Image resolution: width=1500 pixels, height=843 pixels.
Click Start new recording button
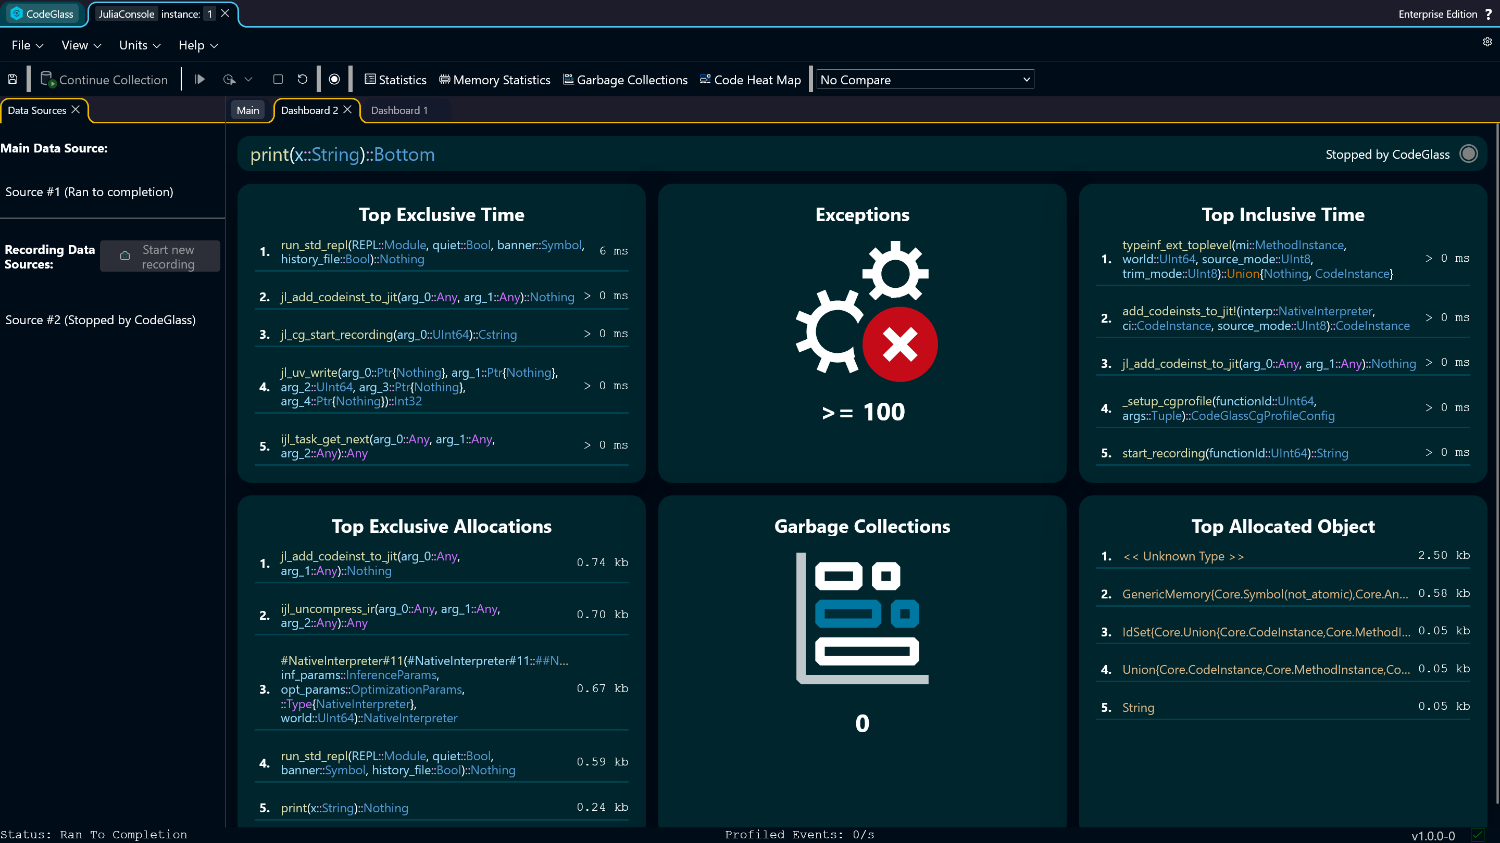(160, 257)
